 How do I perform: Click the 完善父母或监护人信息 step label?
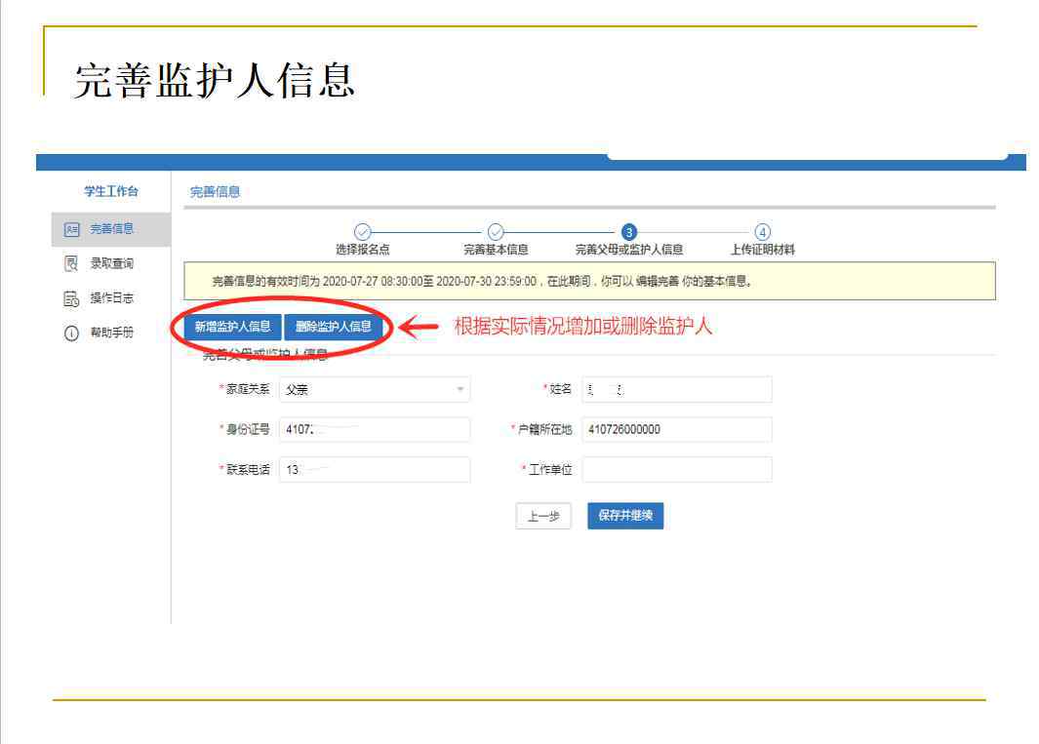pyautogui.click(x=629, y=250)
